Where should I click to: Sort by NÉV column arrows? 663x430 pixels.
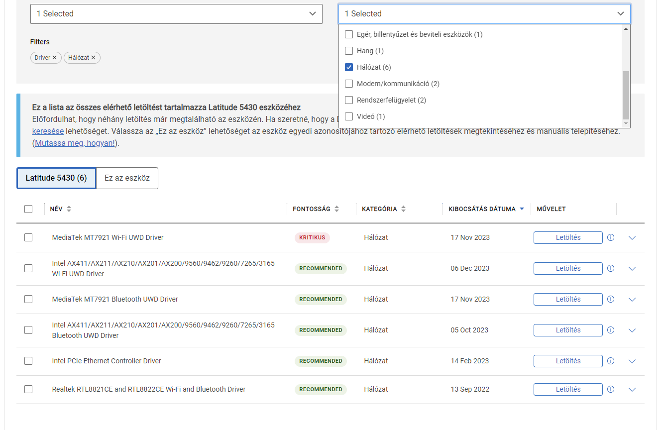[x=69, y=209]
